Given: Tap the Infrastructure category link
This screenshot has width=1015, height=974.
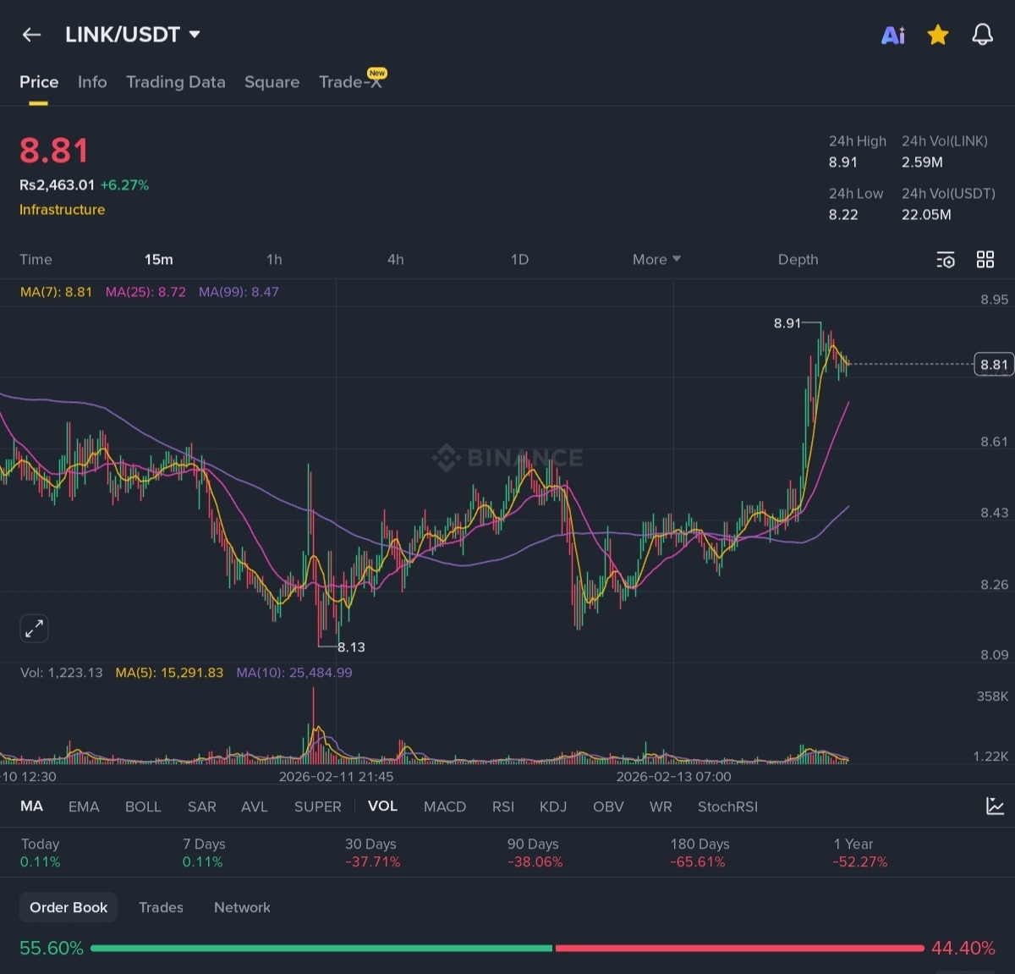Looking at the screenshot, I should point(63,210).
